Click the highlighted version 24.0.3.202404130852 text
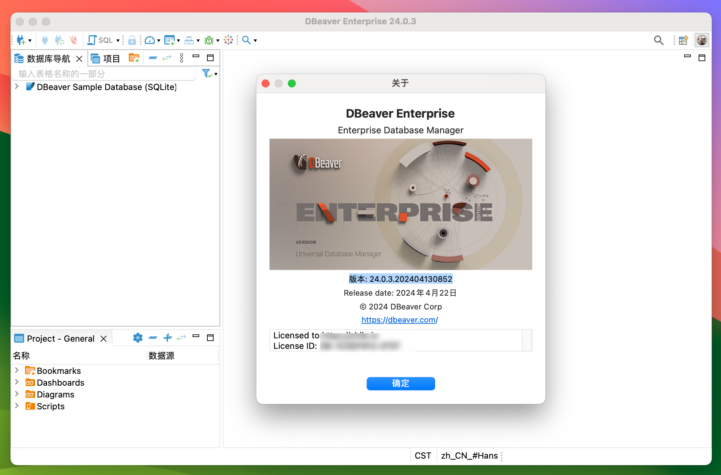Viewport: 721px width, 475px height. point(401,279)
